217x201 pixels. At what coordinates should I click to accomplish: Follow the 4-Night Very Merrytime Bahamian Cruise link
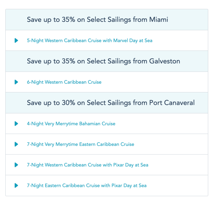71,124
